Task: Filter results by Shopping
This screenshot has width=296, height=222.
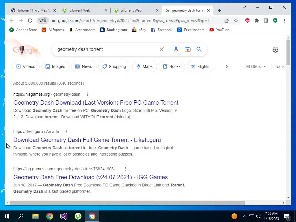Action: click(x=114, y=66)
